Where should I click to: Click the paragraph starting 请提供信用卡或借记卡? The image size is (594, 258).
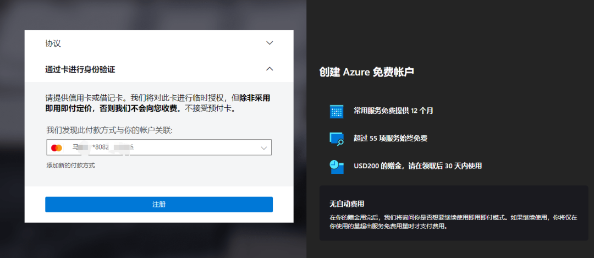158,103
